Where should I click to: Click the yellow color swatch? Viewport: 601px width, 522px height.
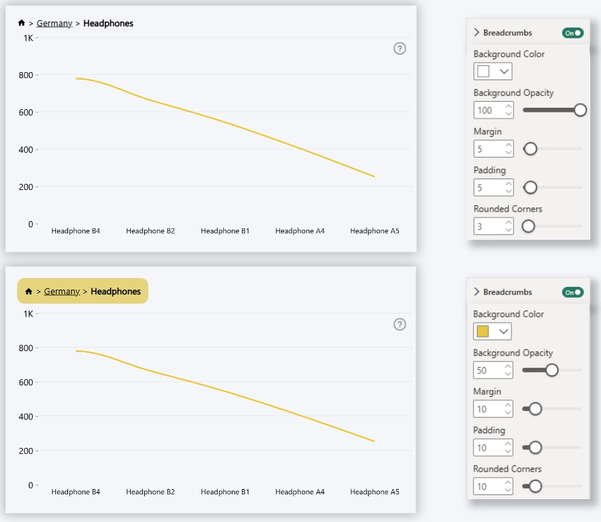[483, 331]
